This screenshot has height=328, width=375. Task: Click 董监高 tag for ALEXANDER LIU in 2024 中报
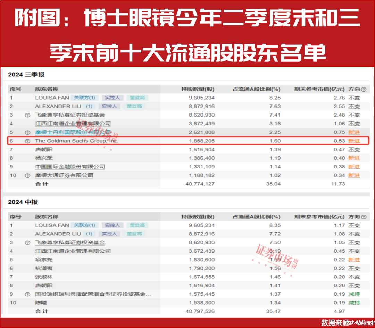point(134,234)
